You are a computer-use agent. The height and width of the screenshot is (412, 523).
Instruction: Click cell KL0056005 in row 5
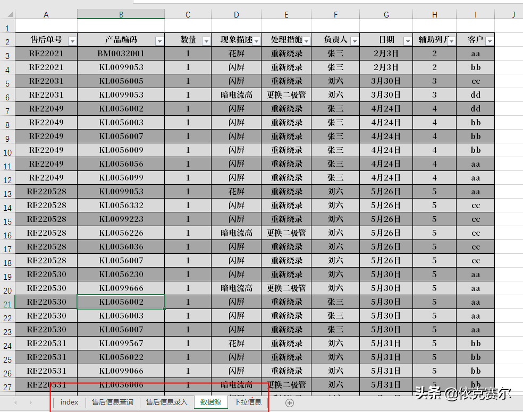point(121,81)
